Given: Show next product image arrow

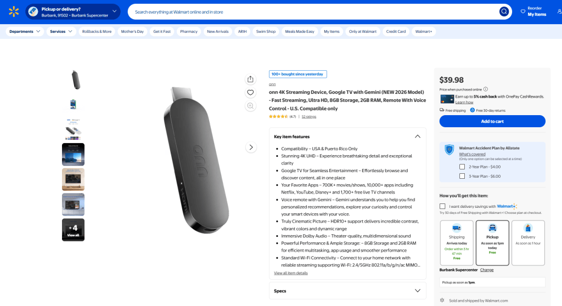Looking at the screenshot, I should [x=251, y=148].
